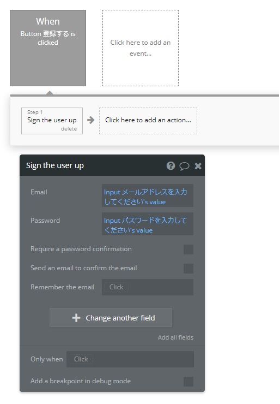280x404 pixels.
Task: Click the Only when label
Action: pos(46,359)
